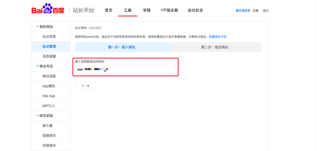Select the 工具 top navigation tab

(128, 10)
